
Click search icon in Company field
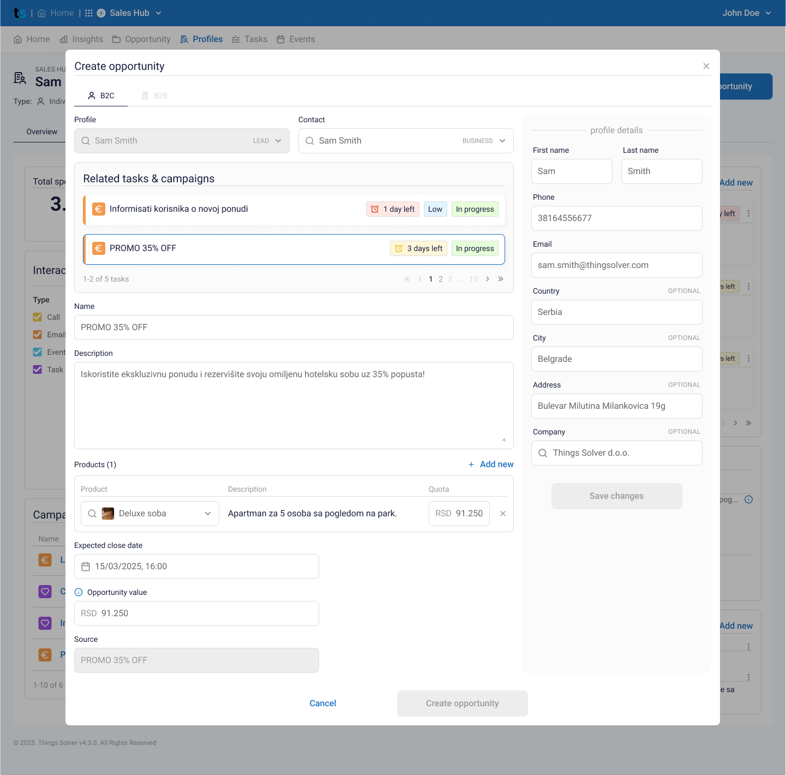[x=543, y=453]
